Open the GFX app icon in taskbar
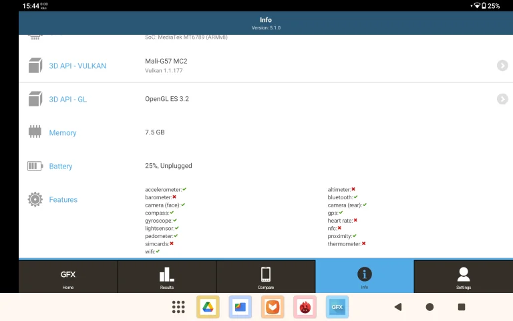Screen dimensions: 513x321 click(x=337, y=307)
